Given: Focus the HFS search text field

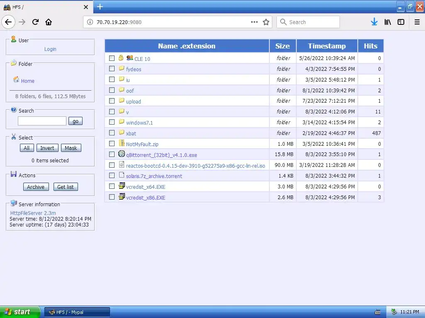Looking at the screenshot, I should 42,121.
